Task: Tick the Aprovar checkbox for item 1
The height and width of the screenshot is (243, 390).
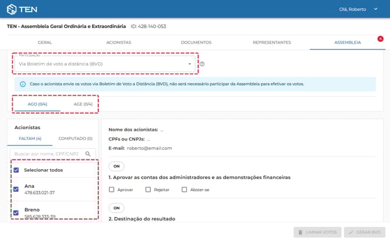Action: [x=112, y=190]
